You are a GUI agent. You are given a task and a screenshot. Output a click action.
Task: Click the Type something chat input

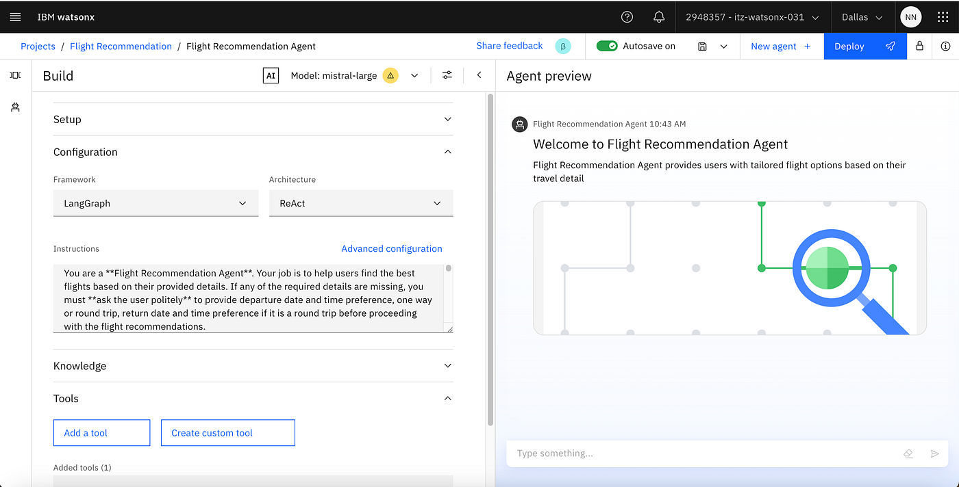[706, 453]
